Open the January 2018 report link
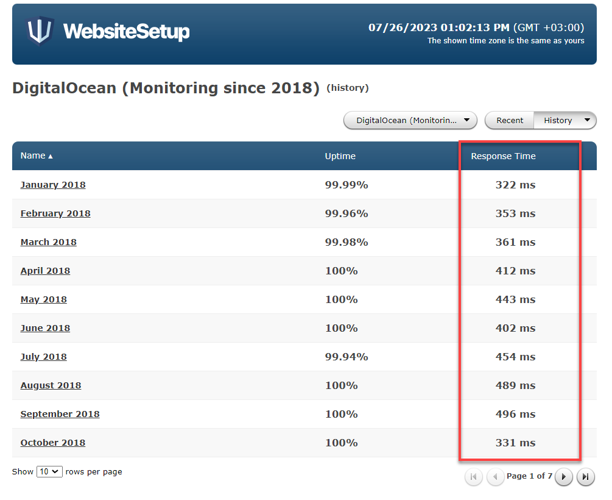This screenshot has width=612, height=500. [53, 185]
